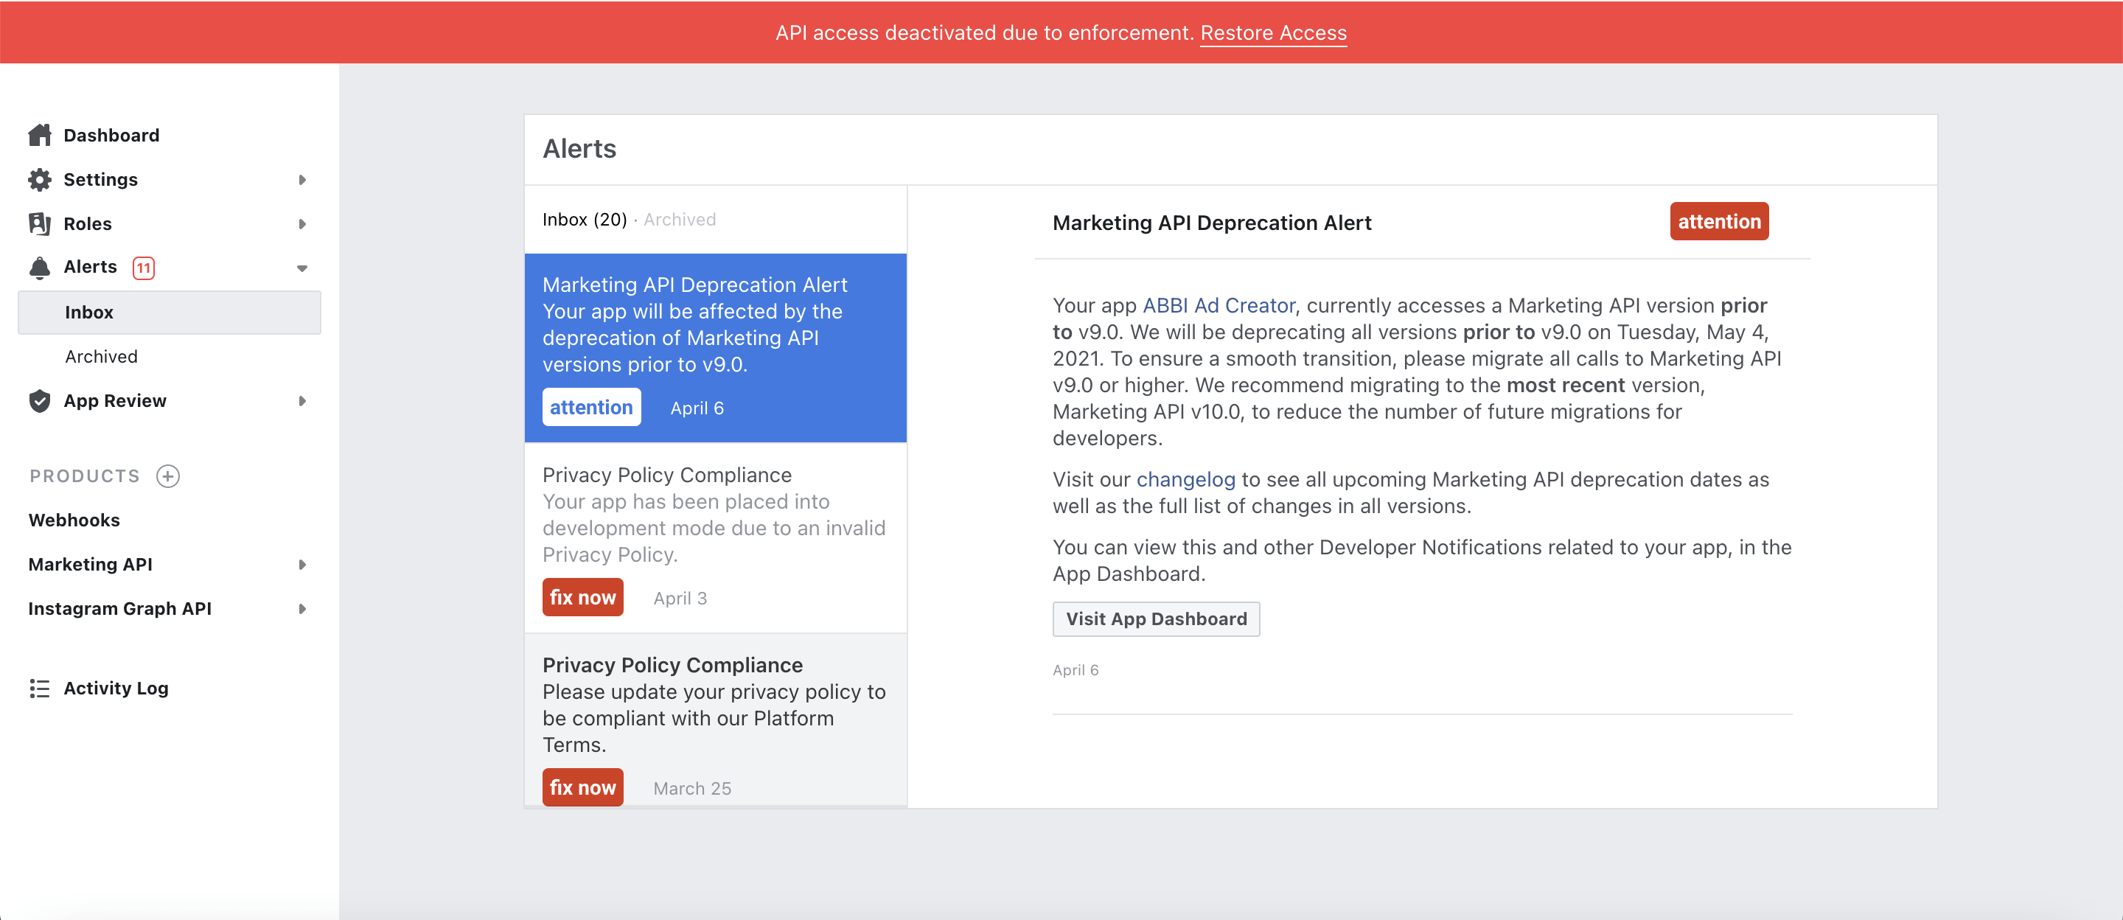The height and width of the screenshot is (920, 2123).
Task: Switch to the Archived alerts tab
Action: (680, 219)
